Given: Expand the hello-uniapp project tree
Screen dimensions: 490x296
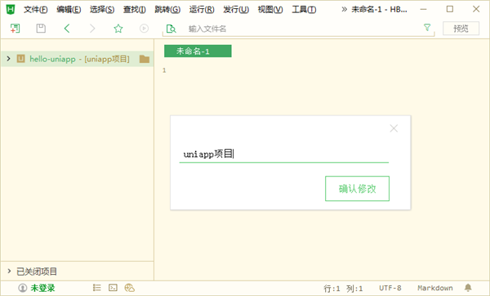Looking at the screenshot, I should coord(8,59).
